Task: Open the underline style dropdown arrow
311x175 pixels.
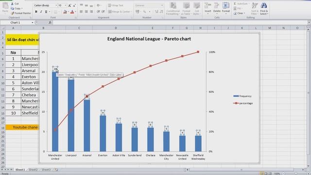Action: pyautogui.click(x=50, y=12)
